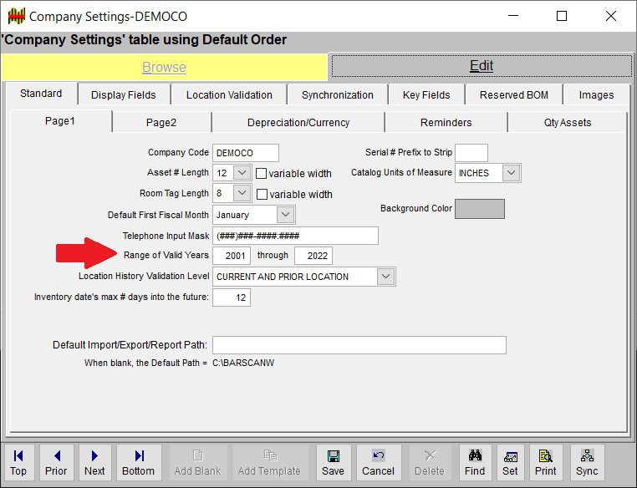Screen dimensions: 637x488
Task: Go to Prior record
Action: click(x=56, y=462)
